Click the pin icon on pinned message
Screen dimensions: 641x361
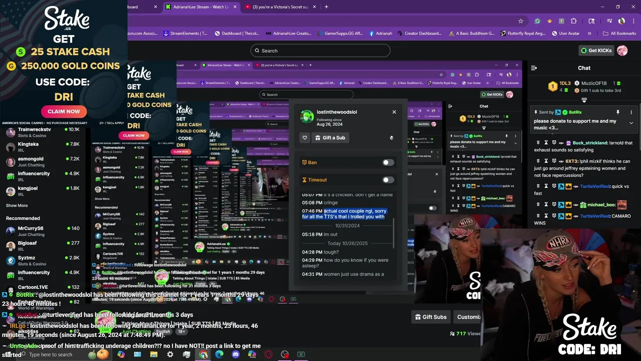(618, 112)
